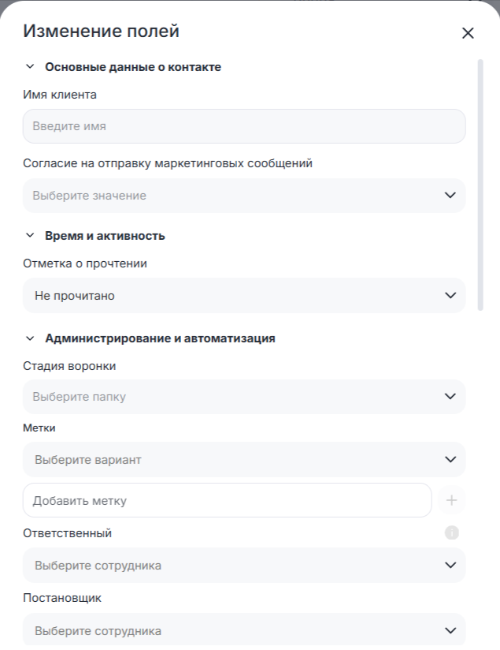Click the info icon beside Ответственный
The width and height of the screenshot is (500, 650).
(451, 533)
